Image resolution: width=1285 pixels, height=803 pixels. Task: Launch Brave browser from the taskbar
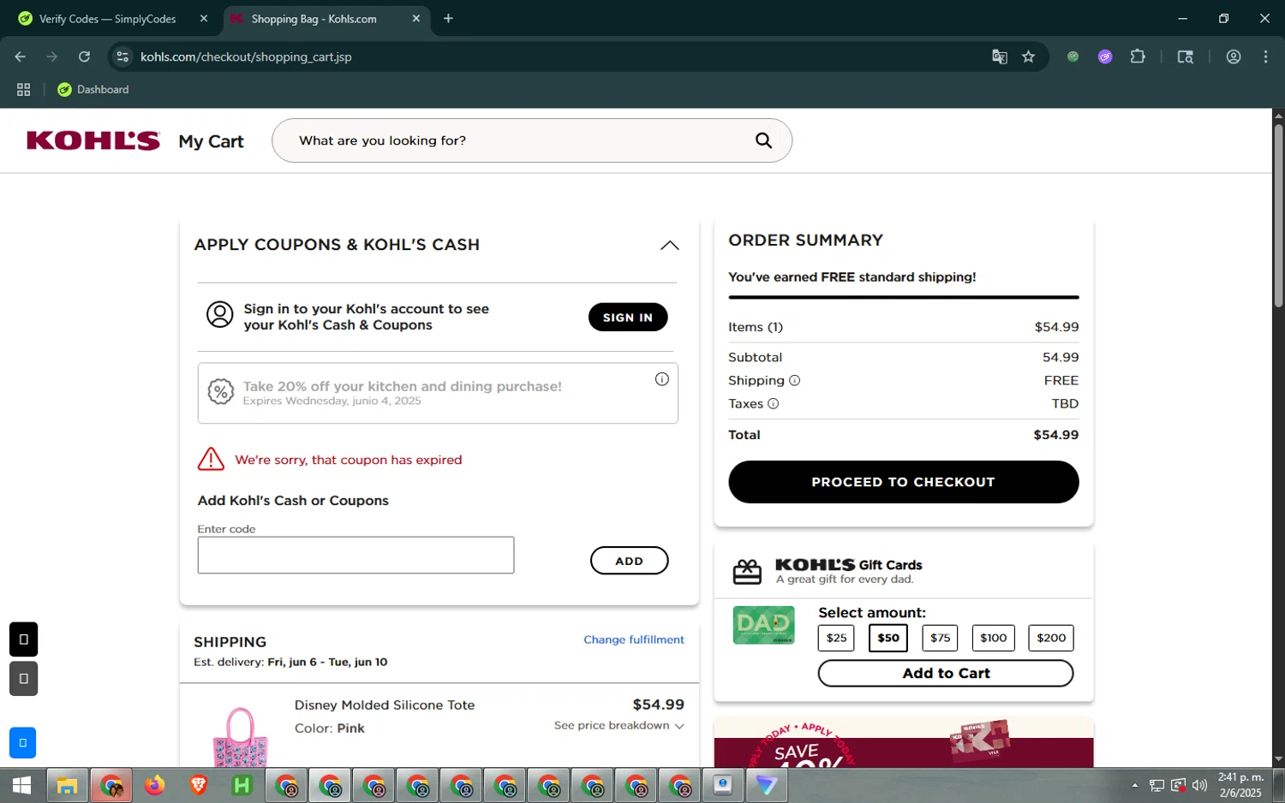click(x=199, y=785)
